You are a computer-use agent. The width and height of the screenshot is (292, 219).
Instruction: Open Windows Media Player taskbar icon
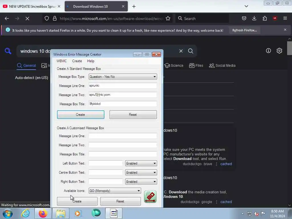(78, 213)
